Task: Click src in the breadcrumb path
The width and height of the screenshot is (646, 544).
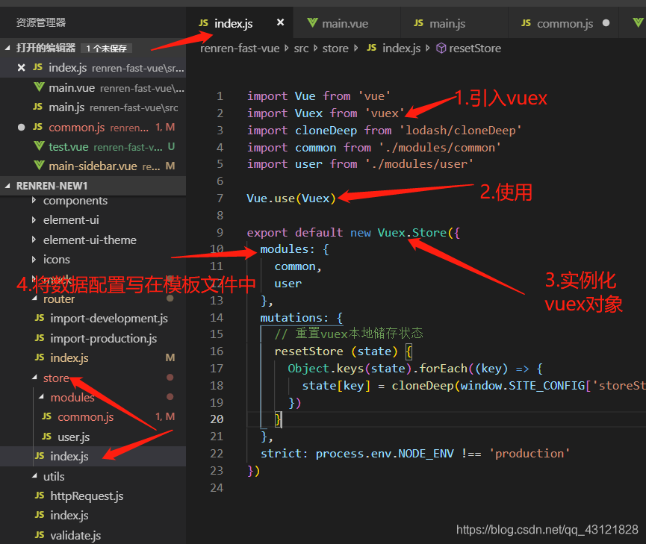Action: 301,49
